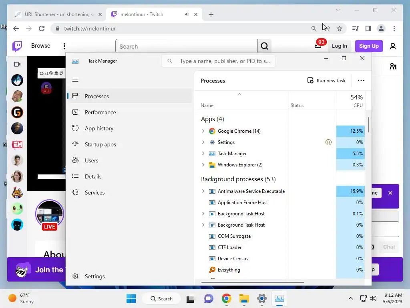Image resolution: width=410 pixels, height=308 pixels.
Task: Select the Everything process row
Action: click(229, 270)
